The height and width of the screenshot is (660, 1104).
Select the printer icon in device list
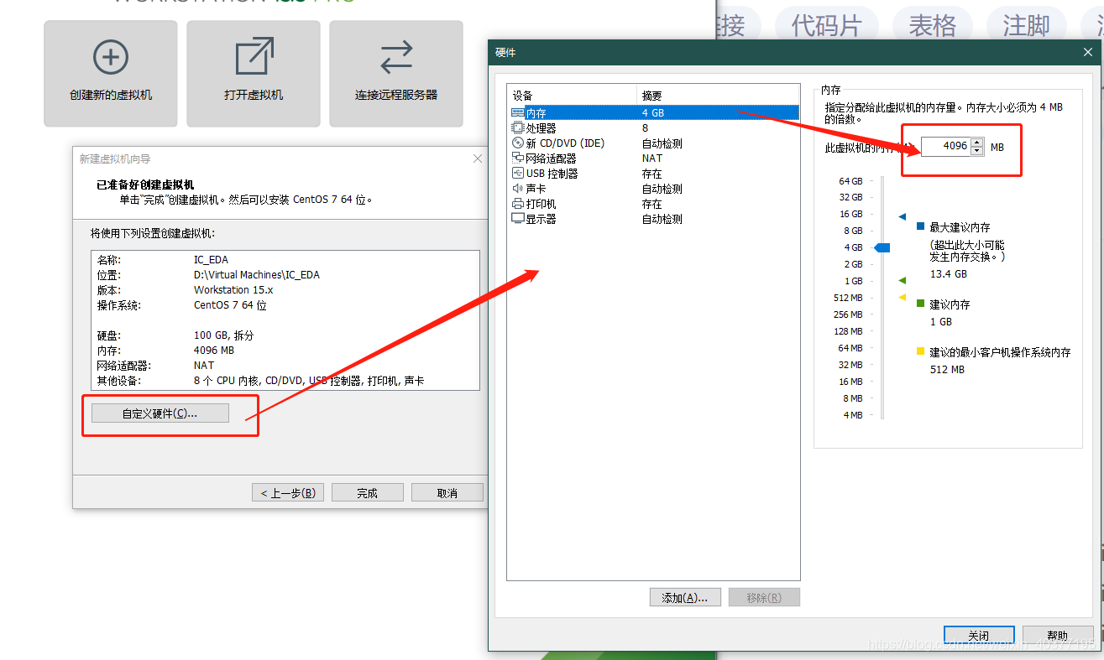click(518, 203)
